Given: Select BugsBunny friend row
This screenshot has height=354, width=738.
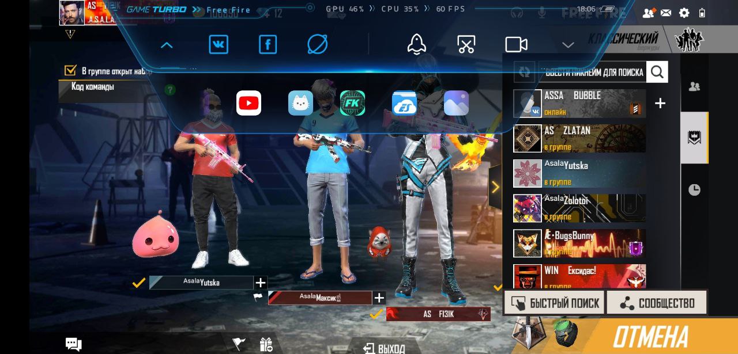Looking at the screenshot, I should pos(579,243).
